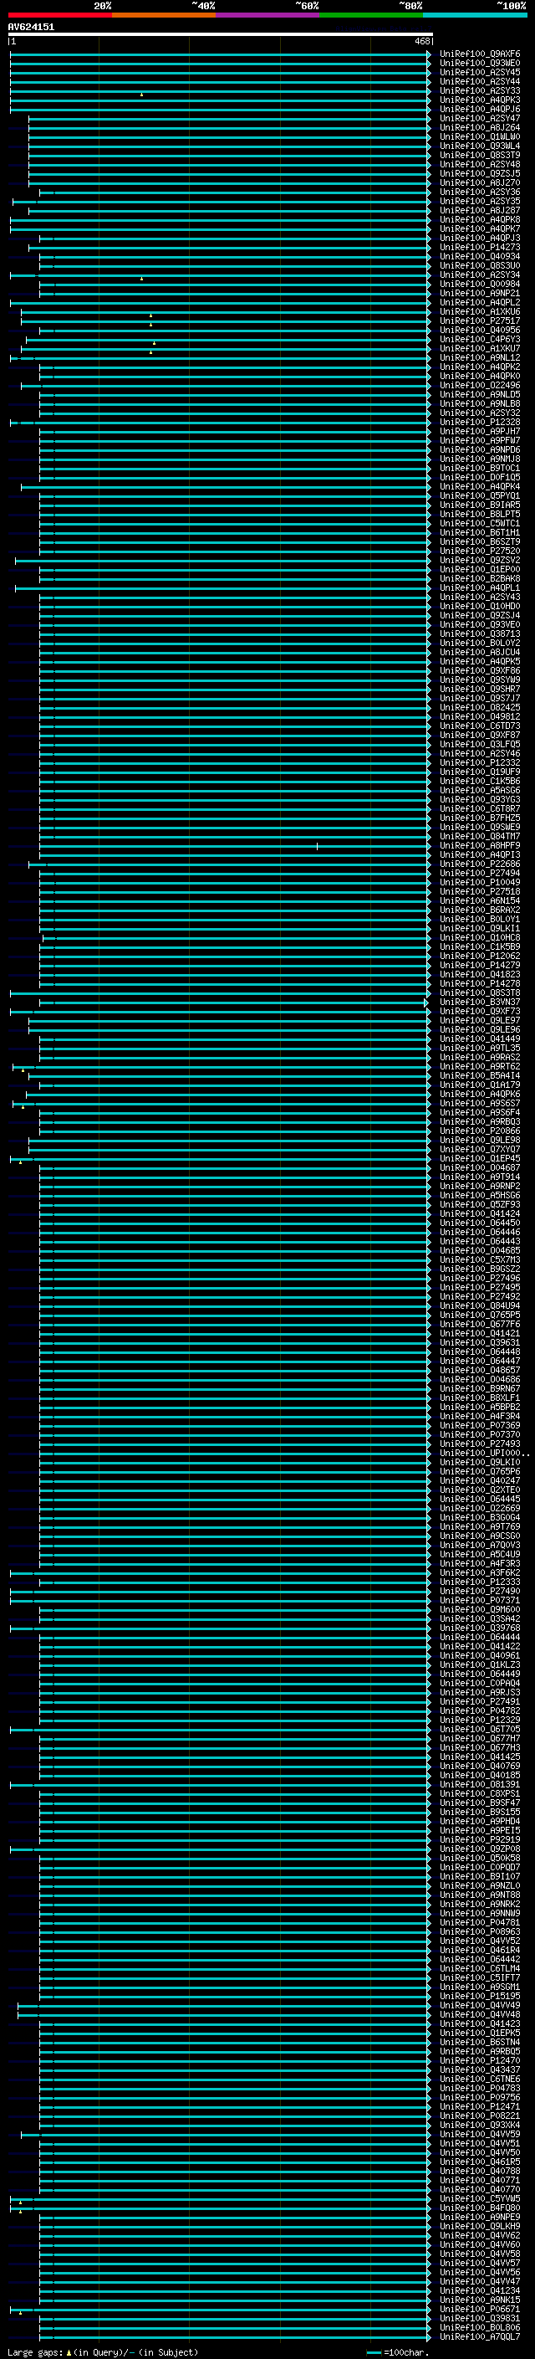
Task: Open the truncated UniRef100_UPI000.. entry
Action: coord(484,1454)
